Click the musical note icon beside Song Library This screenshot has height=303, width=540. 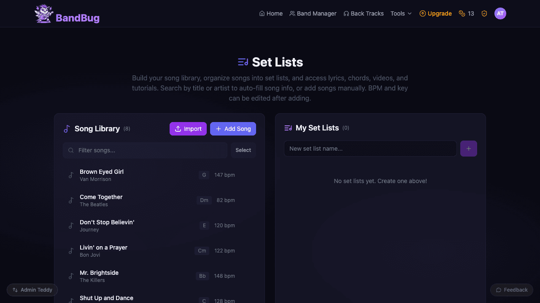(66, 129)
